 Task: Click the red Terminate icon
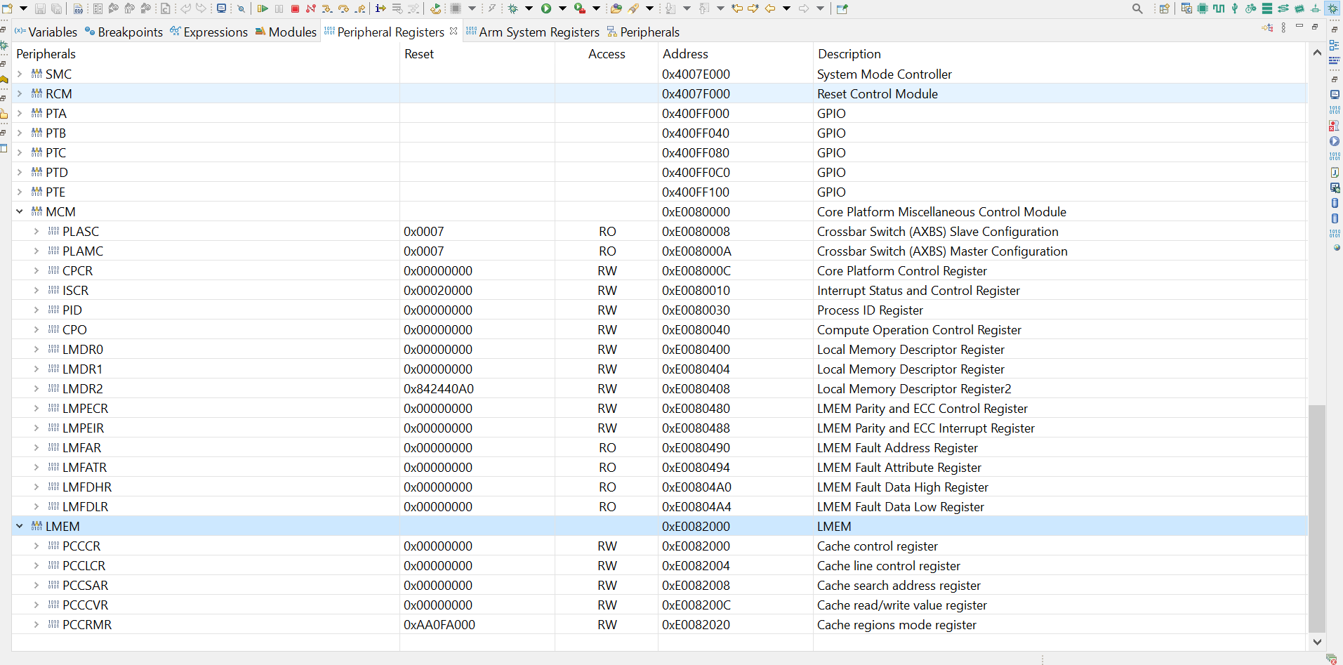coord(296,9)
